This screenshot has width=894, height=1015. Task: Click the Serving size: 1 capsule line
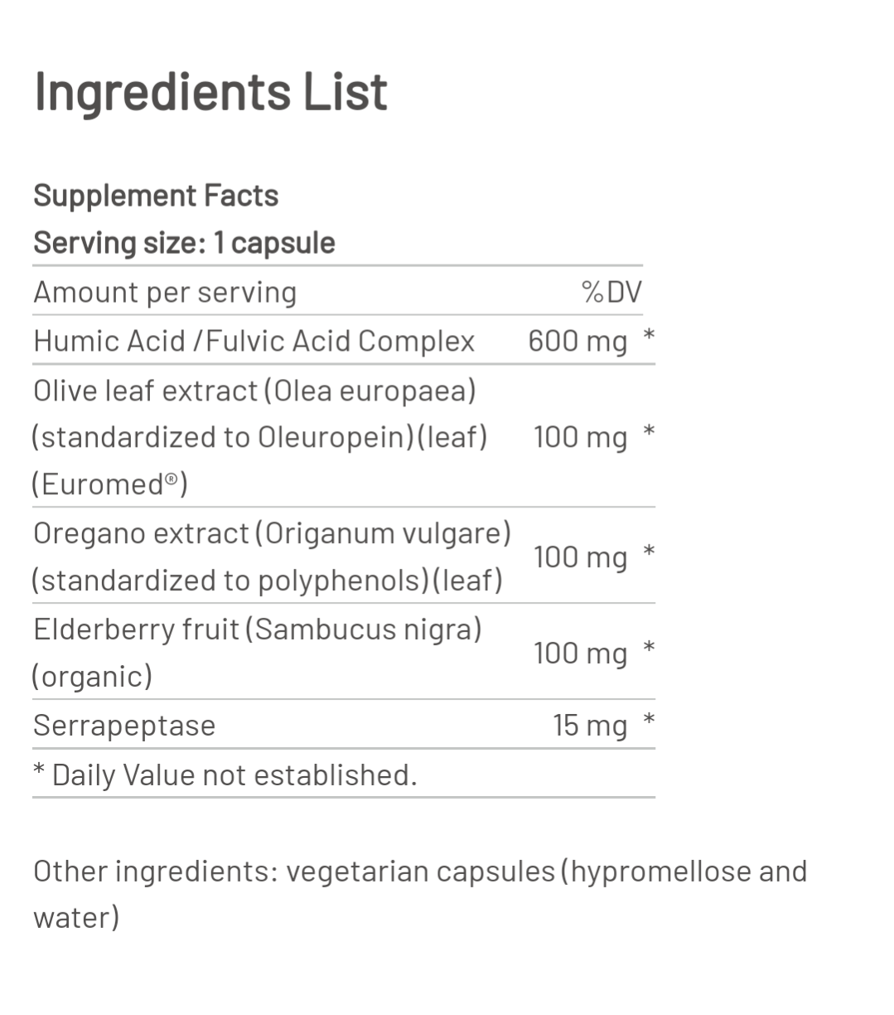(184, 243)
